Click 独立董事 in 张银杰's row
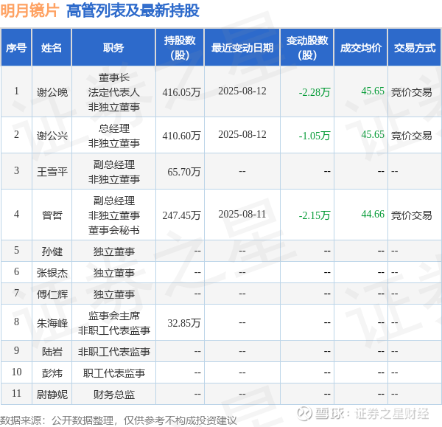 click(x=114, y=273)
